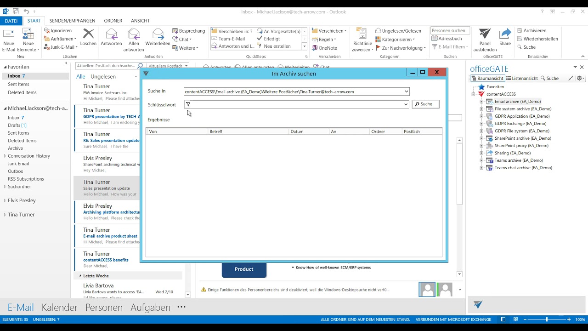Expand the Email archive (EA_Demo) tree node
Image resolution: width=588 pixels, height=331 pixels.
point(481,102)
